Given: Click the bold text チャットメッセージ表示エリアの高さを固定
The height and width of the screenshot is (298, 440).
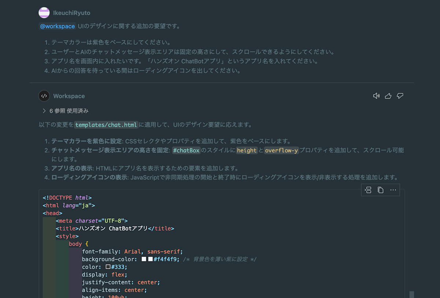Looking at the screenshot, I should click(111, 150).
